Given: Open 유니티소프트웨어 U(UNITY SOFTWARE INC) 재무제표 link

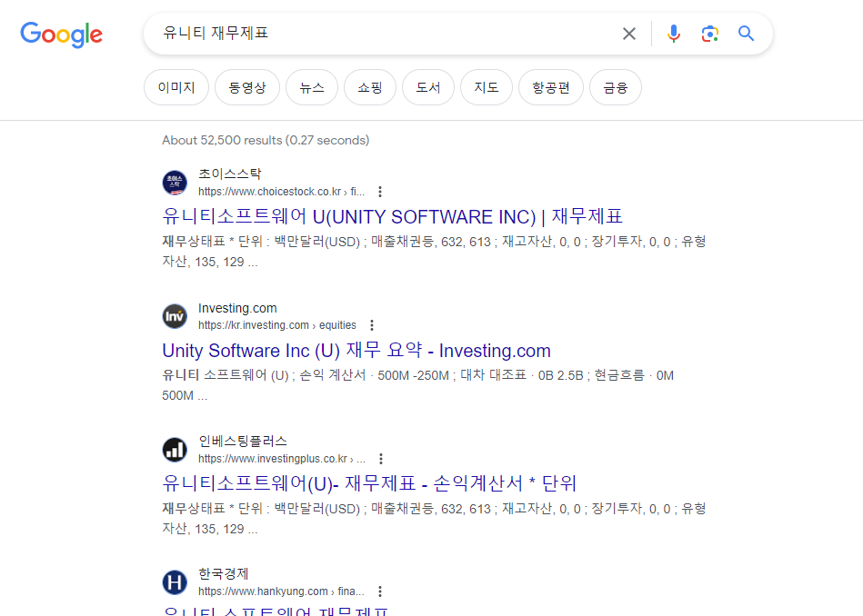Looking at the screenshot, I should pos(392,217).
